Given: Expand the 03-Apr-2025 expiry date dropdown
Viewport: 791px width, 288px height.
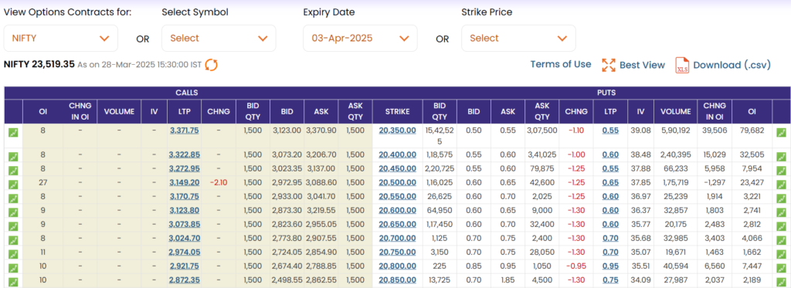Looking at the screenshot, I should tap(360, 39).
